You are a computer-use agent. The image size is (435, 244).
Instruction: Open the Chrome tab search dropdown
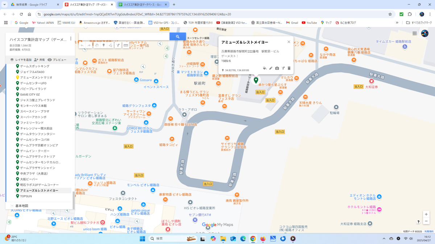tap(5, 5)
